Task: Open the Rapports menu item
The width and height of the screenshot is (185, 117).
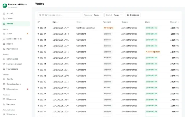Action: 16,104
